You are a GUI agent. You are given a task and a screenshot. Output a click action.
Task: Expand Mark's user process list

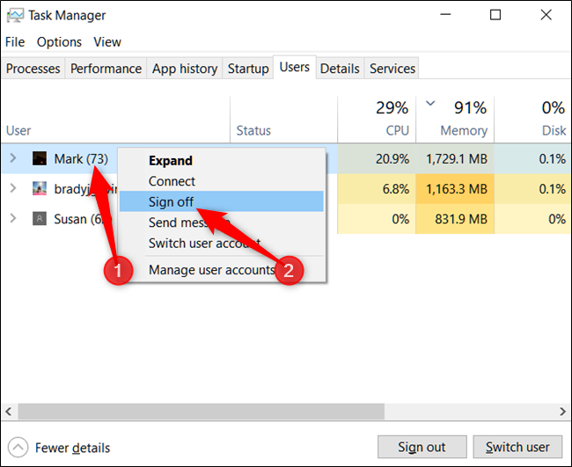[x=12, y=158]
